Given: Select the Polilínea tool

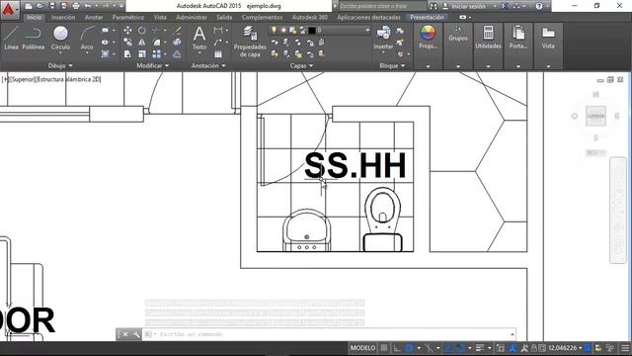Looking at the screenshot, I should pyautogui.click(x=33, y=39).
